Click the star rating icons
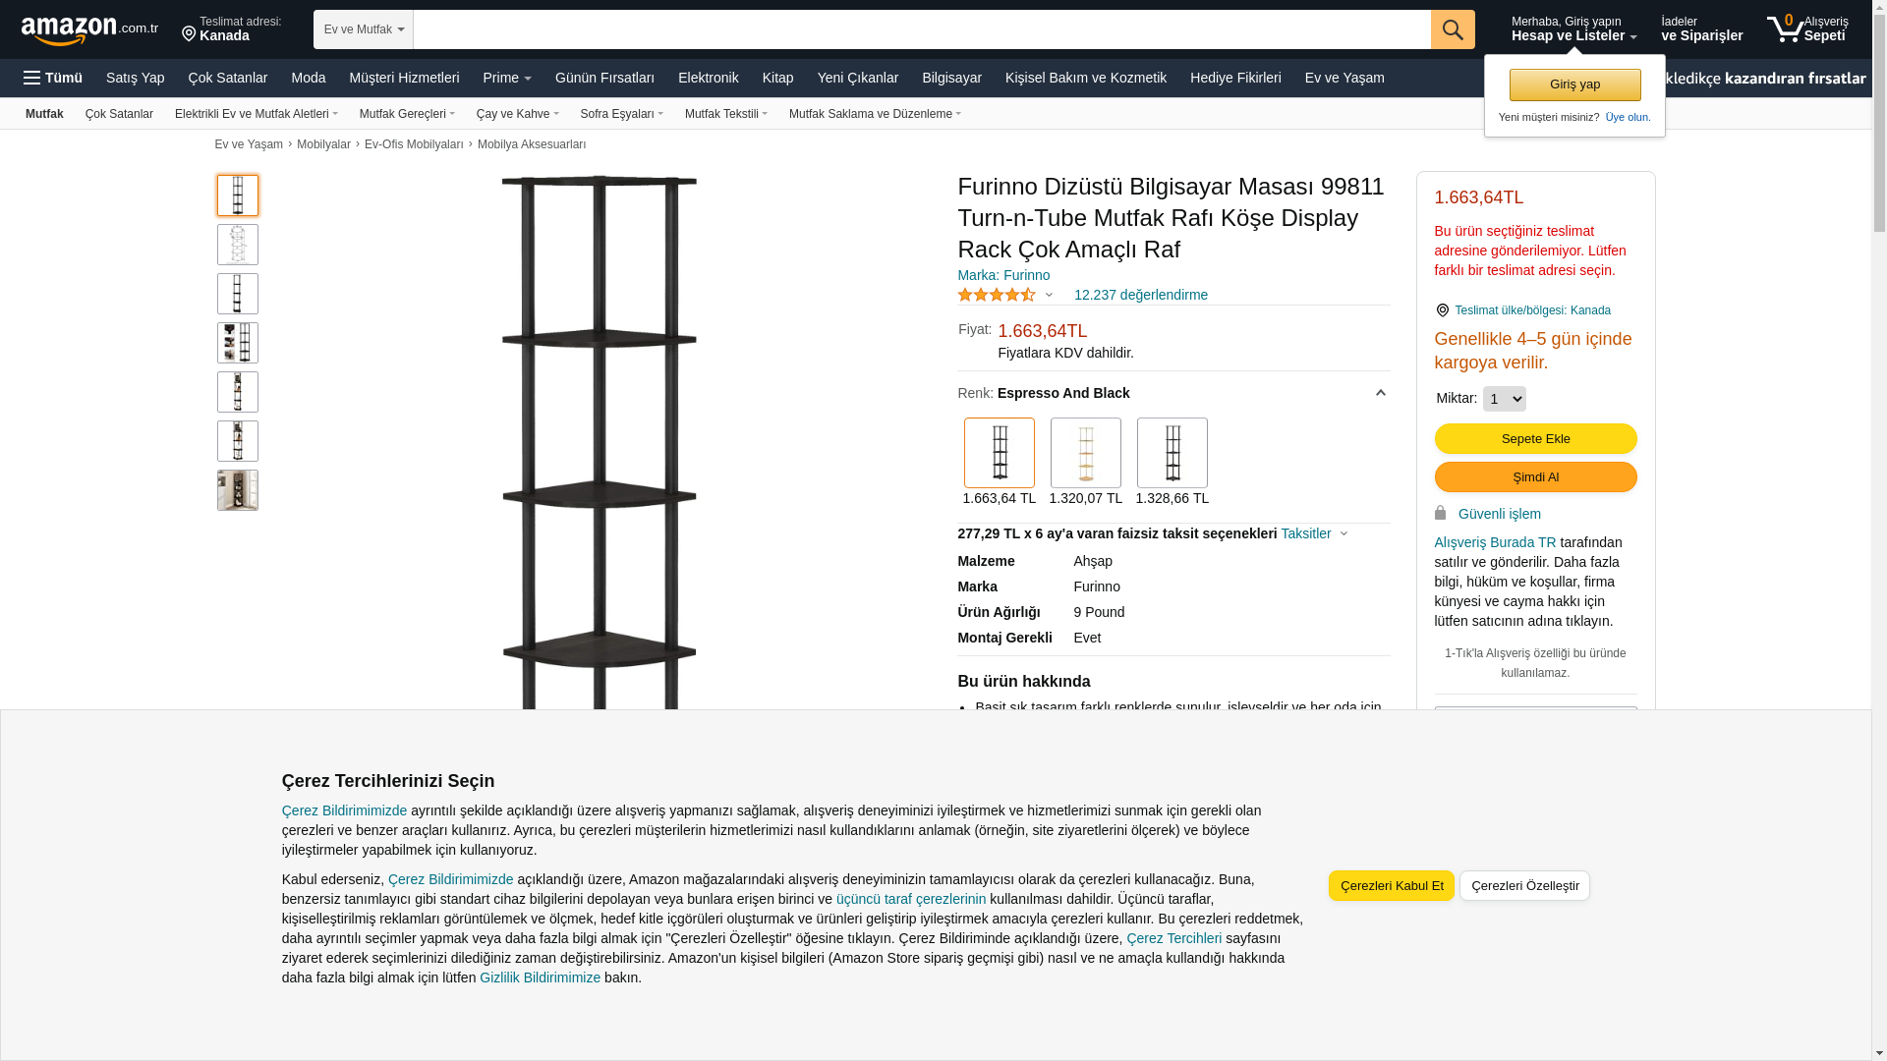The width and height of the screenshot is (1887, 1061). [997, 295]
